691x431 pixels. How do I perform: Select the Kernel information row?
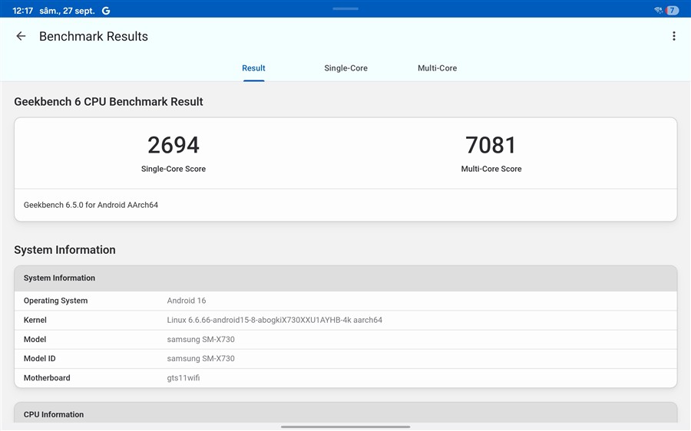(345, 320)
